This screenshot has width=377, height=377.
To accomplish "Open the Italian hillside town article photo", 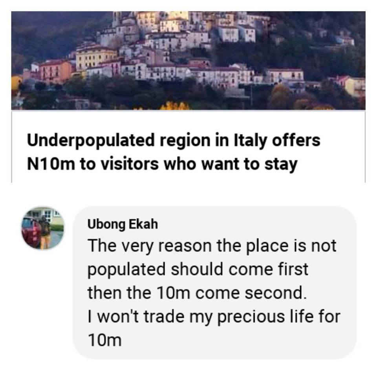I will point(188,60).
